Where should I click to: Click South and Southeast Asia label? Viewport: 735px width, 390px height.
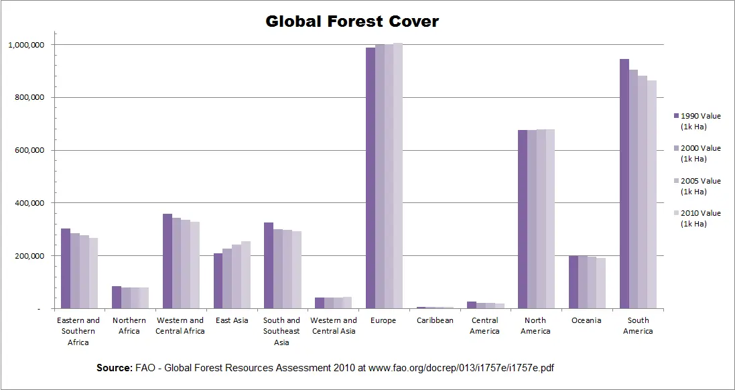click(x=281, y=332)
